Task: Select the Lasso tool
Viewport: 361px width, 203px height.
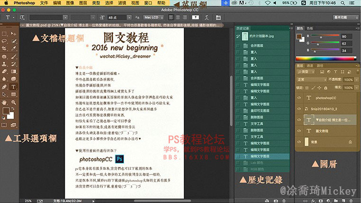Action: pyautogui.click(x=4, y=41)
